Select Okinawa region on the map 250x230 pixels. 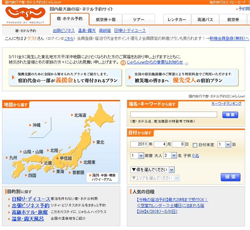click(35, 125)
